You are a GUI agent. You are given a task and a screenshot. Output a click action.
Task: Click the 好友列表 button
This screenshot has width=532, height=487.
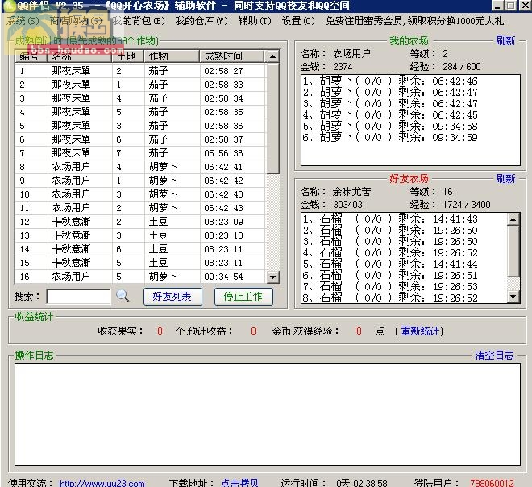[172, 297]
